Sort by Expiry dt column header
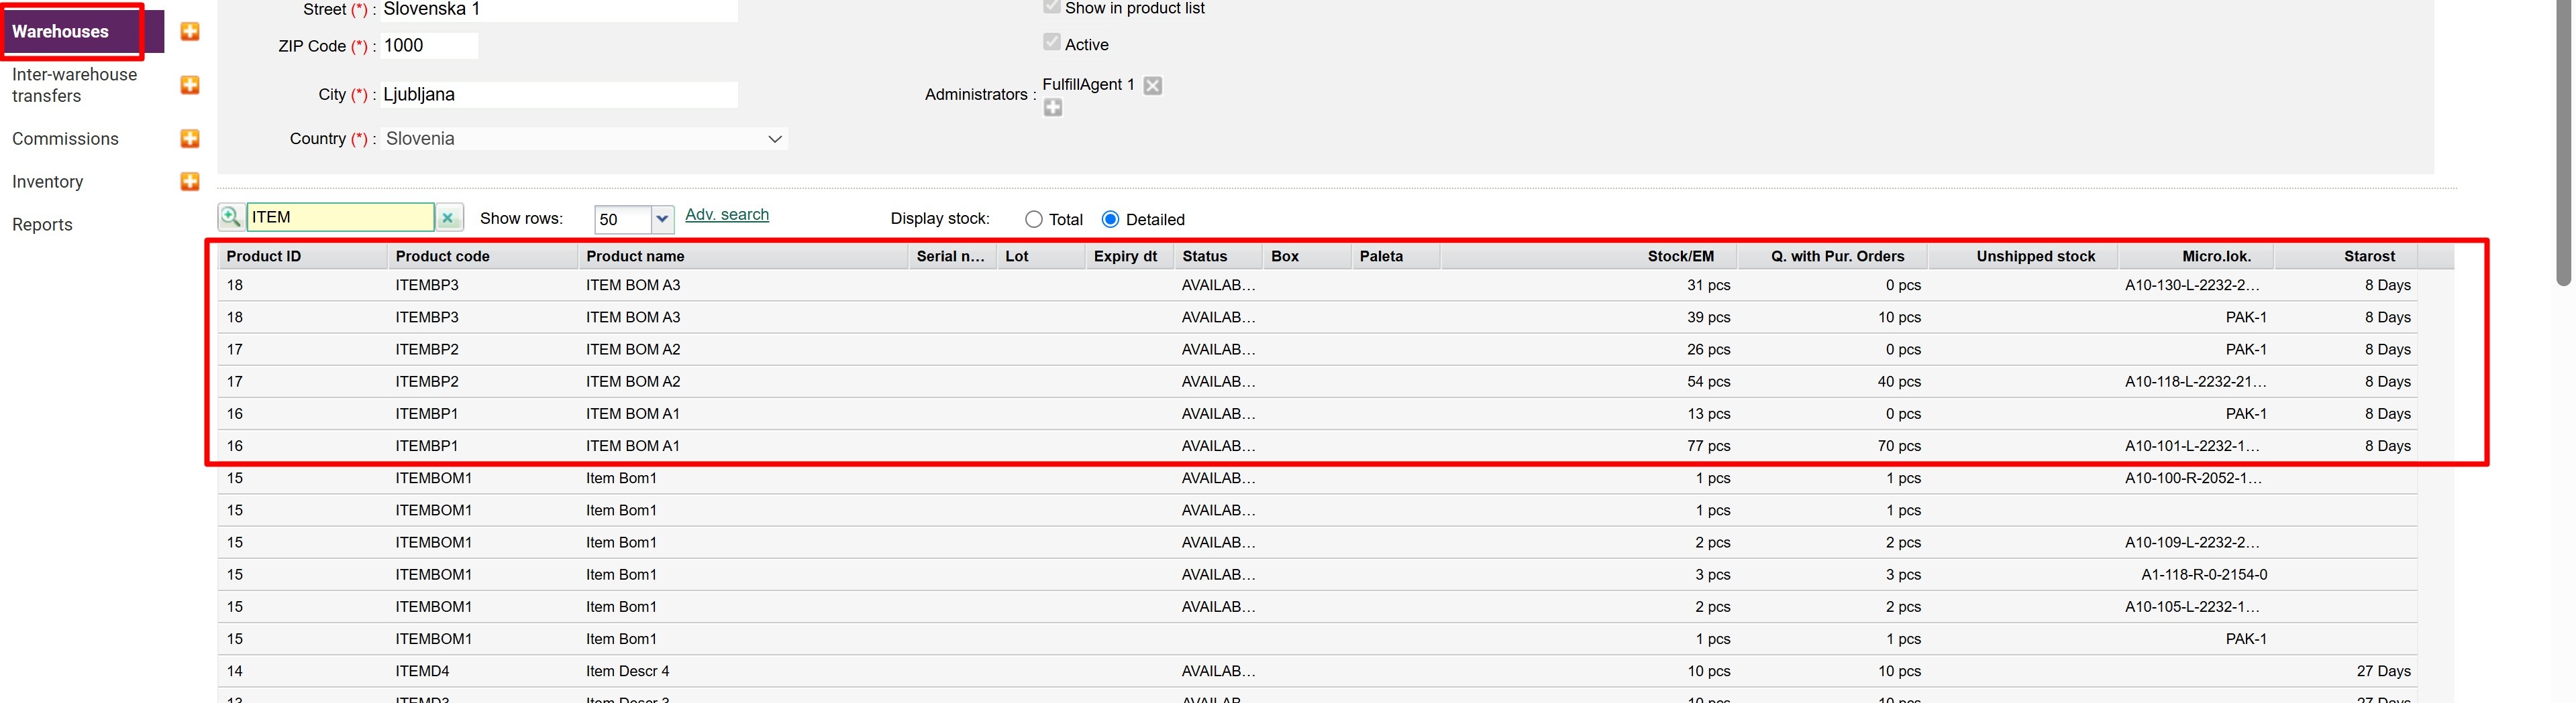2576x703 pixels. [1130, 257]
